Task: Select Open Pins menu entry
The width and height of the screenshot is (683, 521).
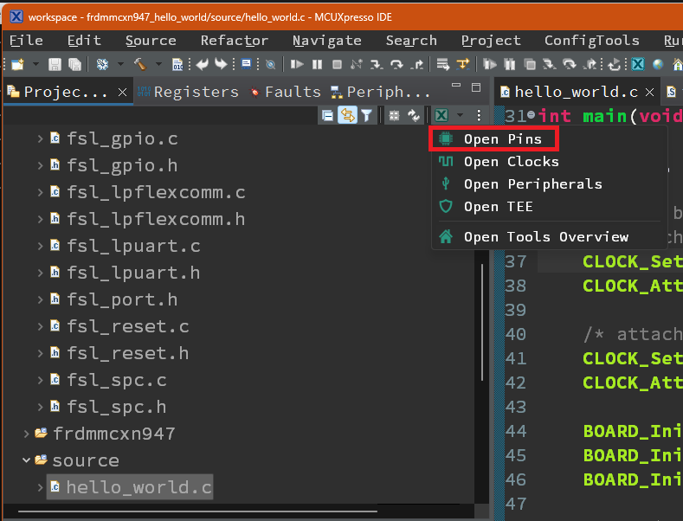Action: tap(502, 138)
